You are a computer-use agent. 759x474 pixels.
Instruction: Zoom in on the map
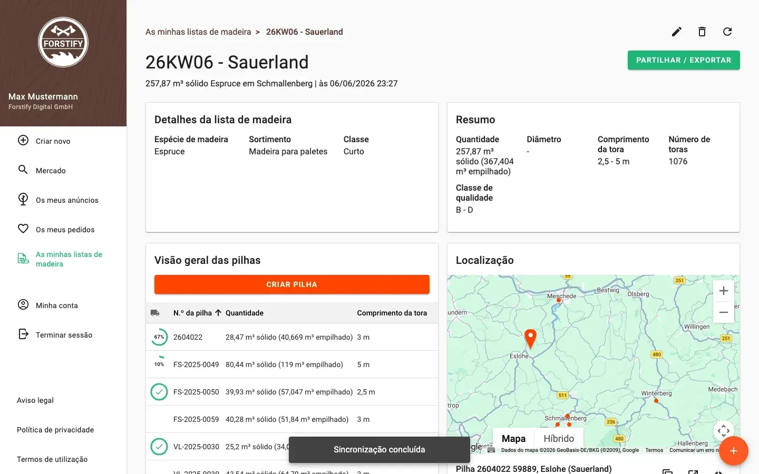click(724, 291)
